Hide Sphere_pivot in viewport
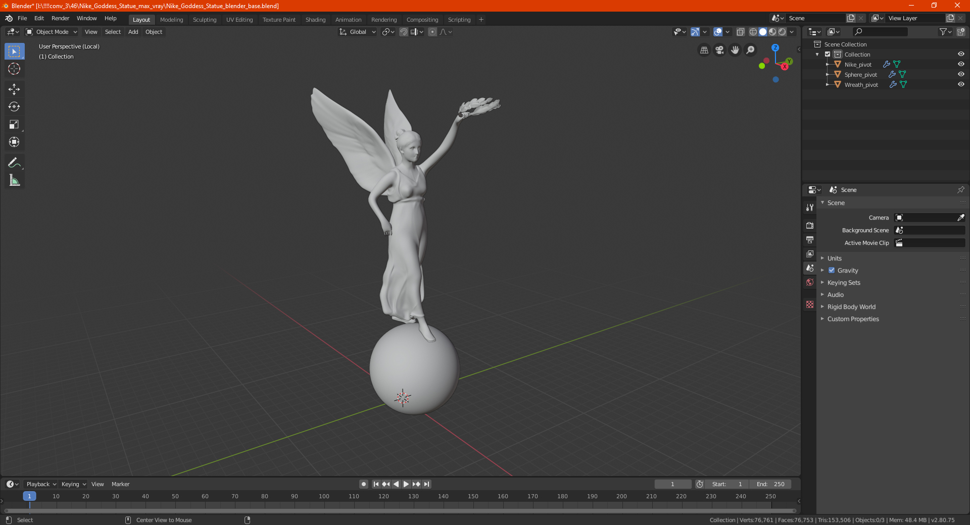Image resolution: width=970 pixels, height=525 pixels. coord(961,75)
